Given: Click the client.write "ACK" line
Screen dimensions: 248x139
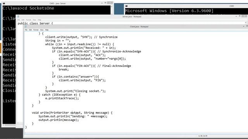Looking at the screenshot, I should click(x=82, y=55).
